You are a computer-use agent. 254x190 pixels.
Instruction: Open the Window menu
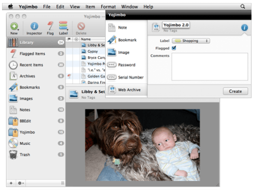coord(130,7)
